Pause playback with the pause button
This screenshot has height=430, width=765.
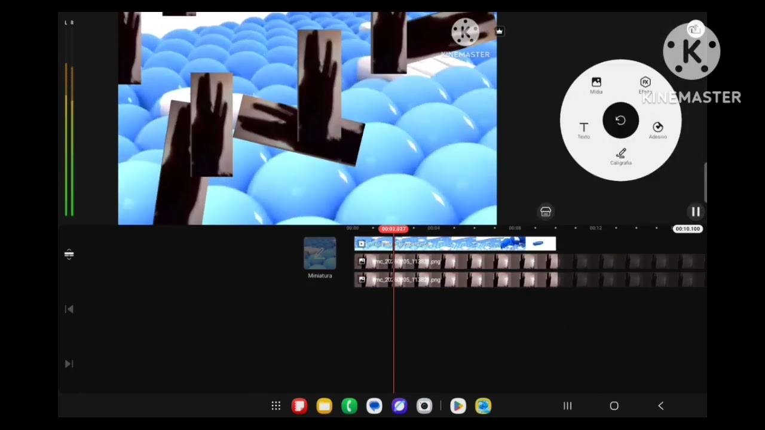tap(696, 211)
